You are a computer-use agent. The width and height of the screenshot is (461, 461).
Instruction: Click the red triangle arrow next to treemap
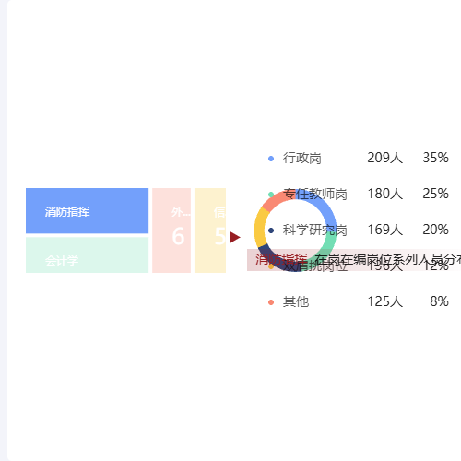[x=234, y=237]
